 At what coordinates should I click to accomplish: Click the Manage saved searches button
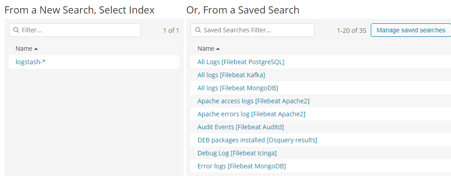point(411,30)
